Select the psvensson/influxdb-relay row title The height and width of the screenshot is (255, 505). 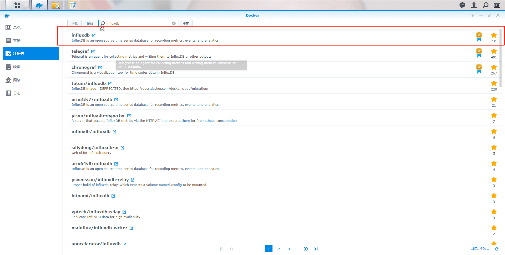(100, 180)
